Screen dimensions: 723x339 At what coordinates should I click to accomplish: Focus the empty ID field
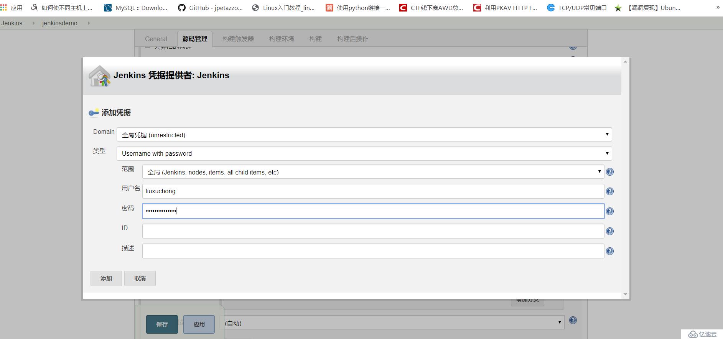373,231
